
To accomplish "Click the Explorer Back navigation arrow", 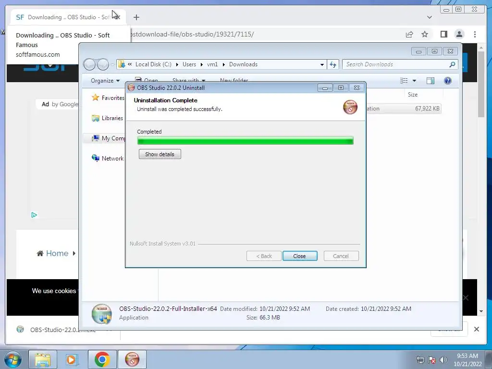I will 90,64.
